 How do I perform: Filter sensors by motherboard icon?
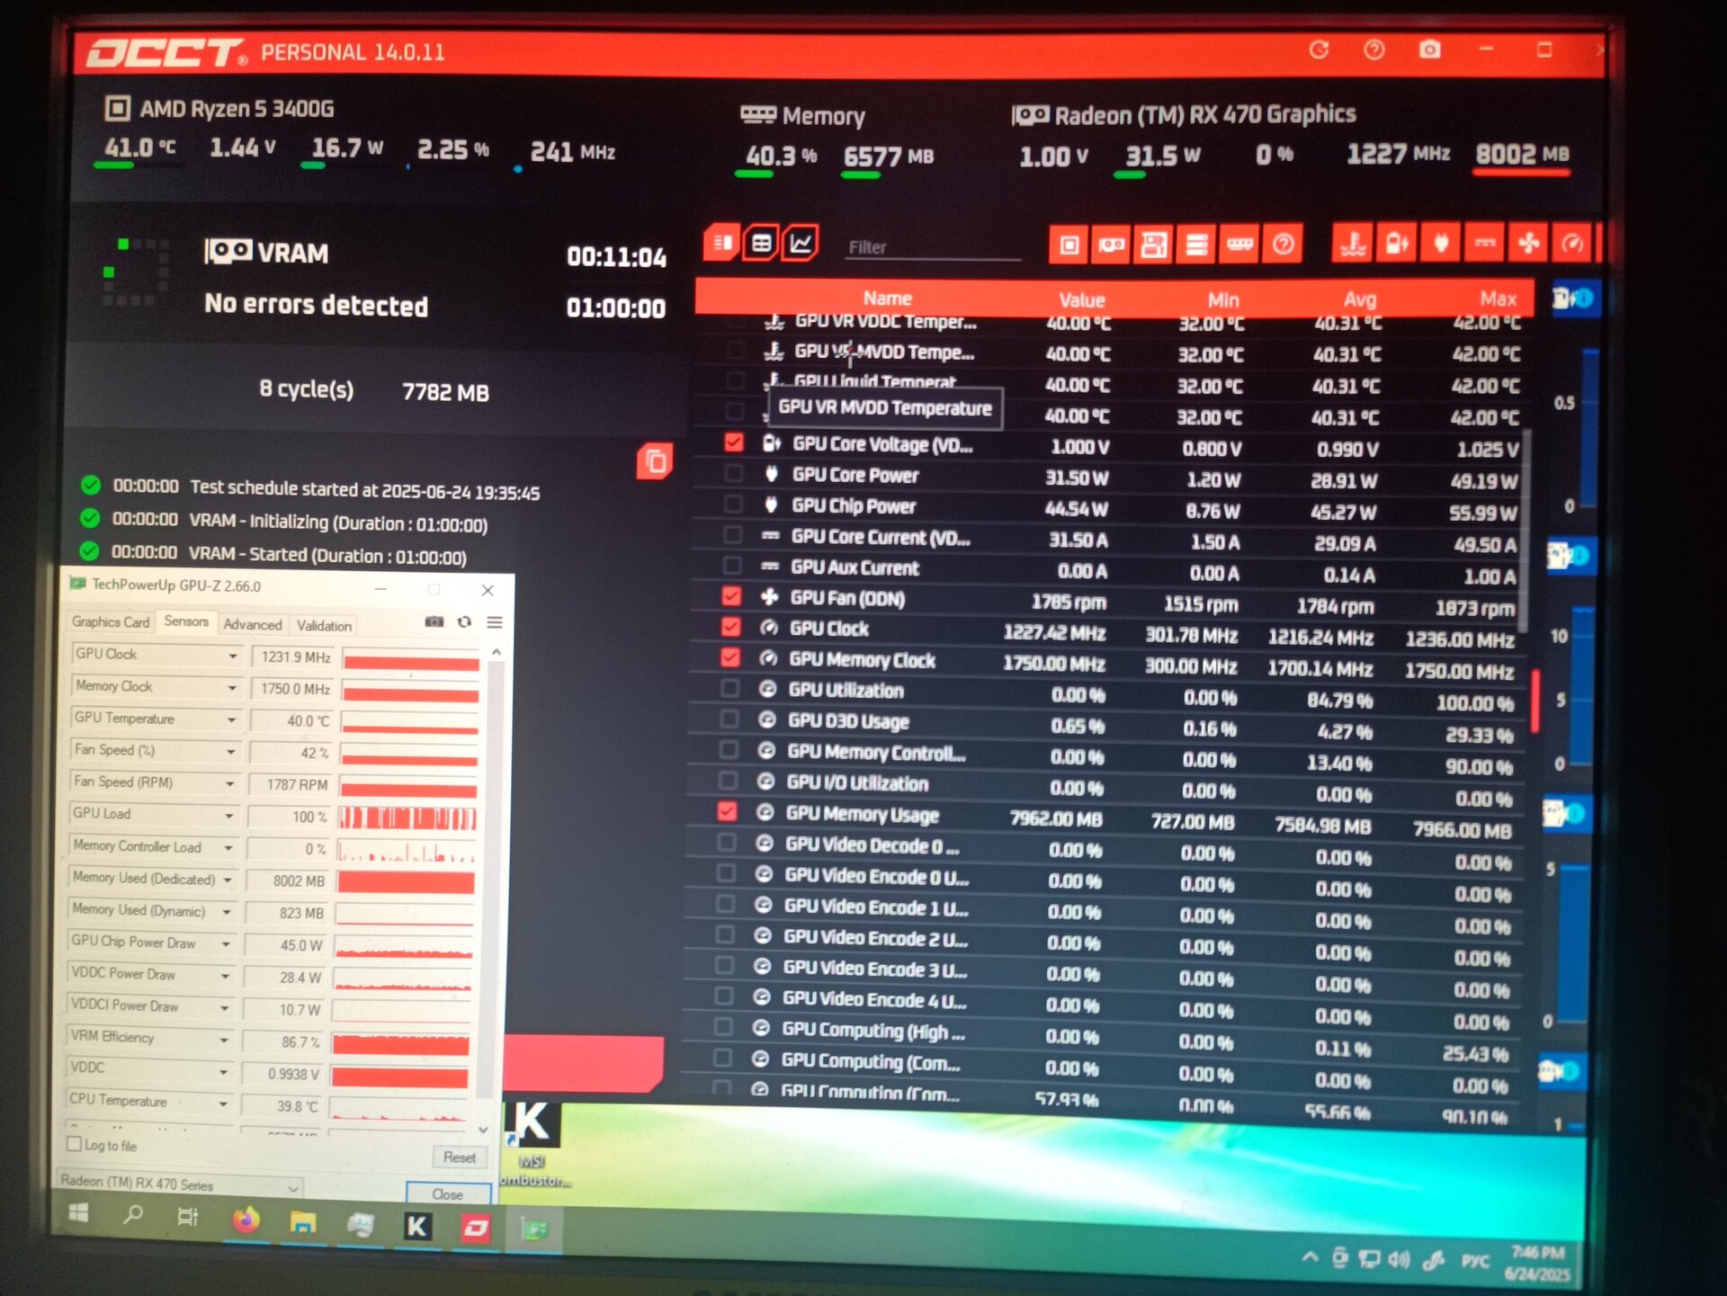[x=1154, y=244]
